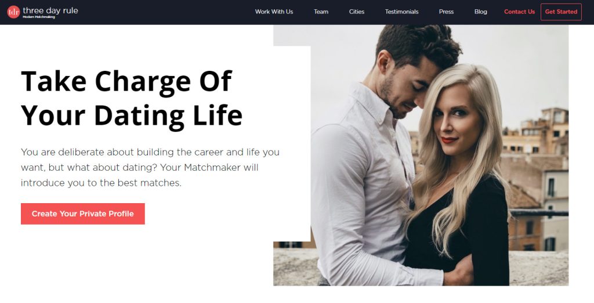The width and height of the screenshot is (594, 303).
Task: Click the three day rule wordmark
Action: pyautogui.click(x=50, y=10)
